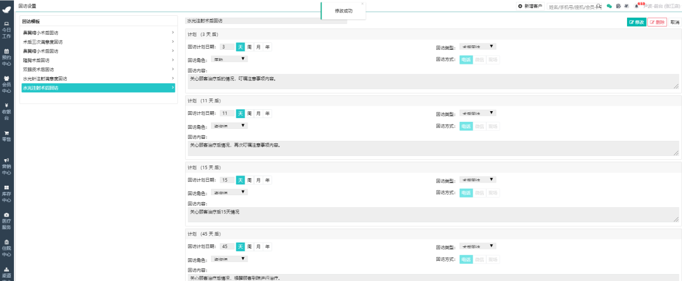Choose 微信 method in 3-day plan
The width and height of the screenshot is (682, 281).
pos(479,59)
